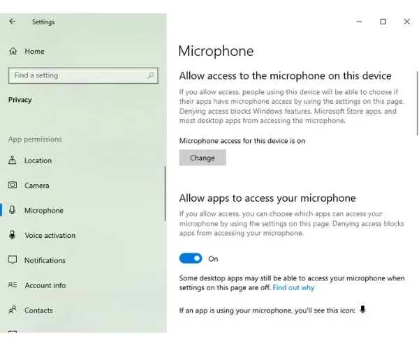Focus the 'Find a setting' search field

click(x=77, y=75)
